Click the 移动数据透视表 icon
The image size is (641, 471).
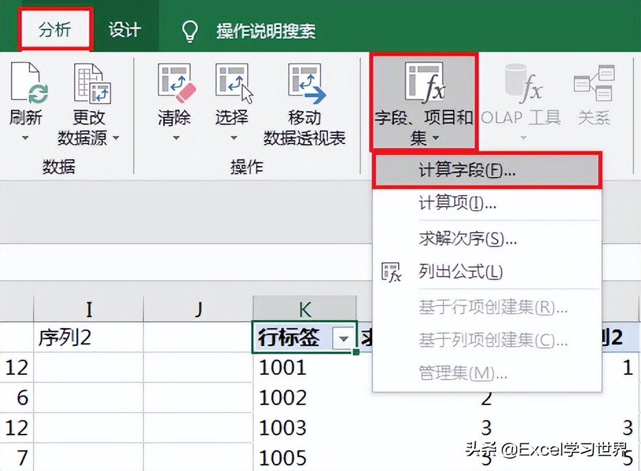pyautogui.click(x=306, y=82)
